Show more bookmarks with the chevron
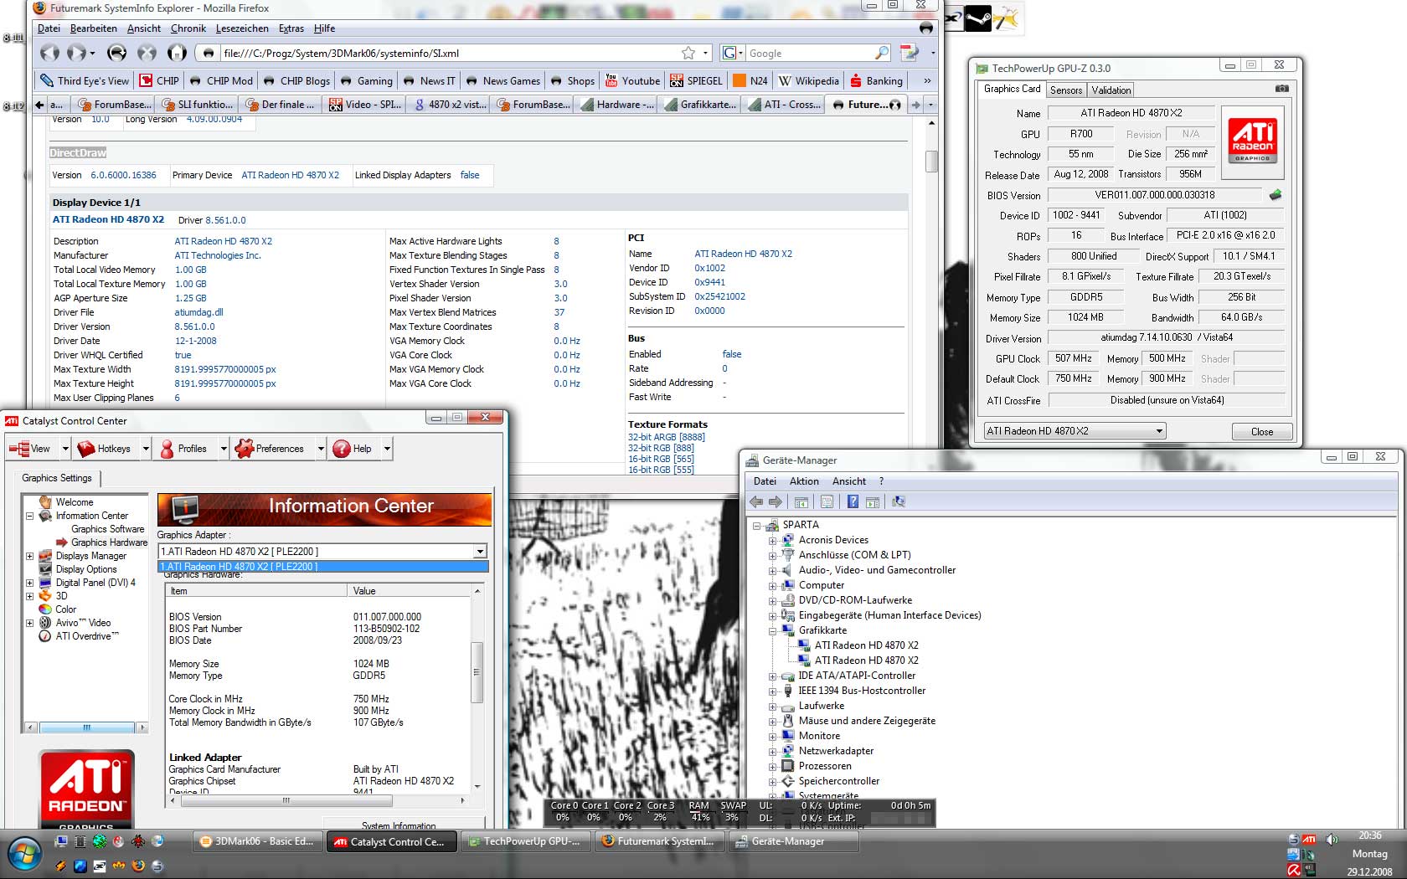1407x879 pixels. 927,81
